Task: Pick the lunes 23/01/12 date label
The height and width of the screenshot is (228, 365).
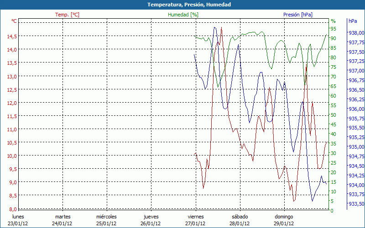Action: pos(18,220)
